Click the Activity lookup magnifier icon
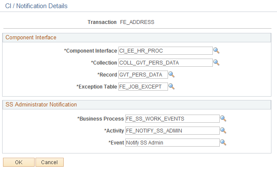The height and width of the screenshot is (171, 277). click(223, 131)
